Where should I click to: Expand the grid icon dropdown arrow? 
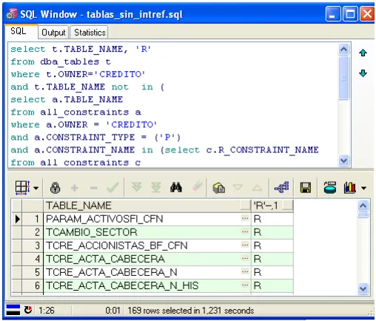(x=36, y=189)
